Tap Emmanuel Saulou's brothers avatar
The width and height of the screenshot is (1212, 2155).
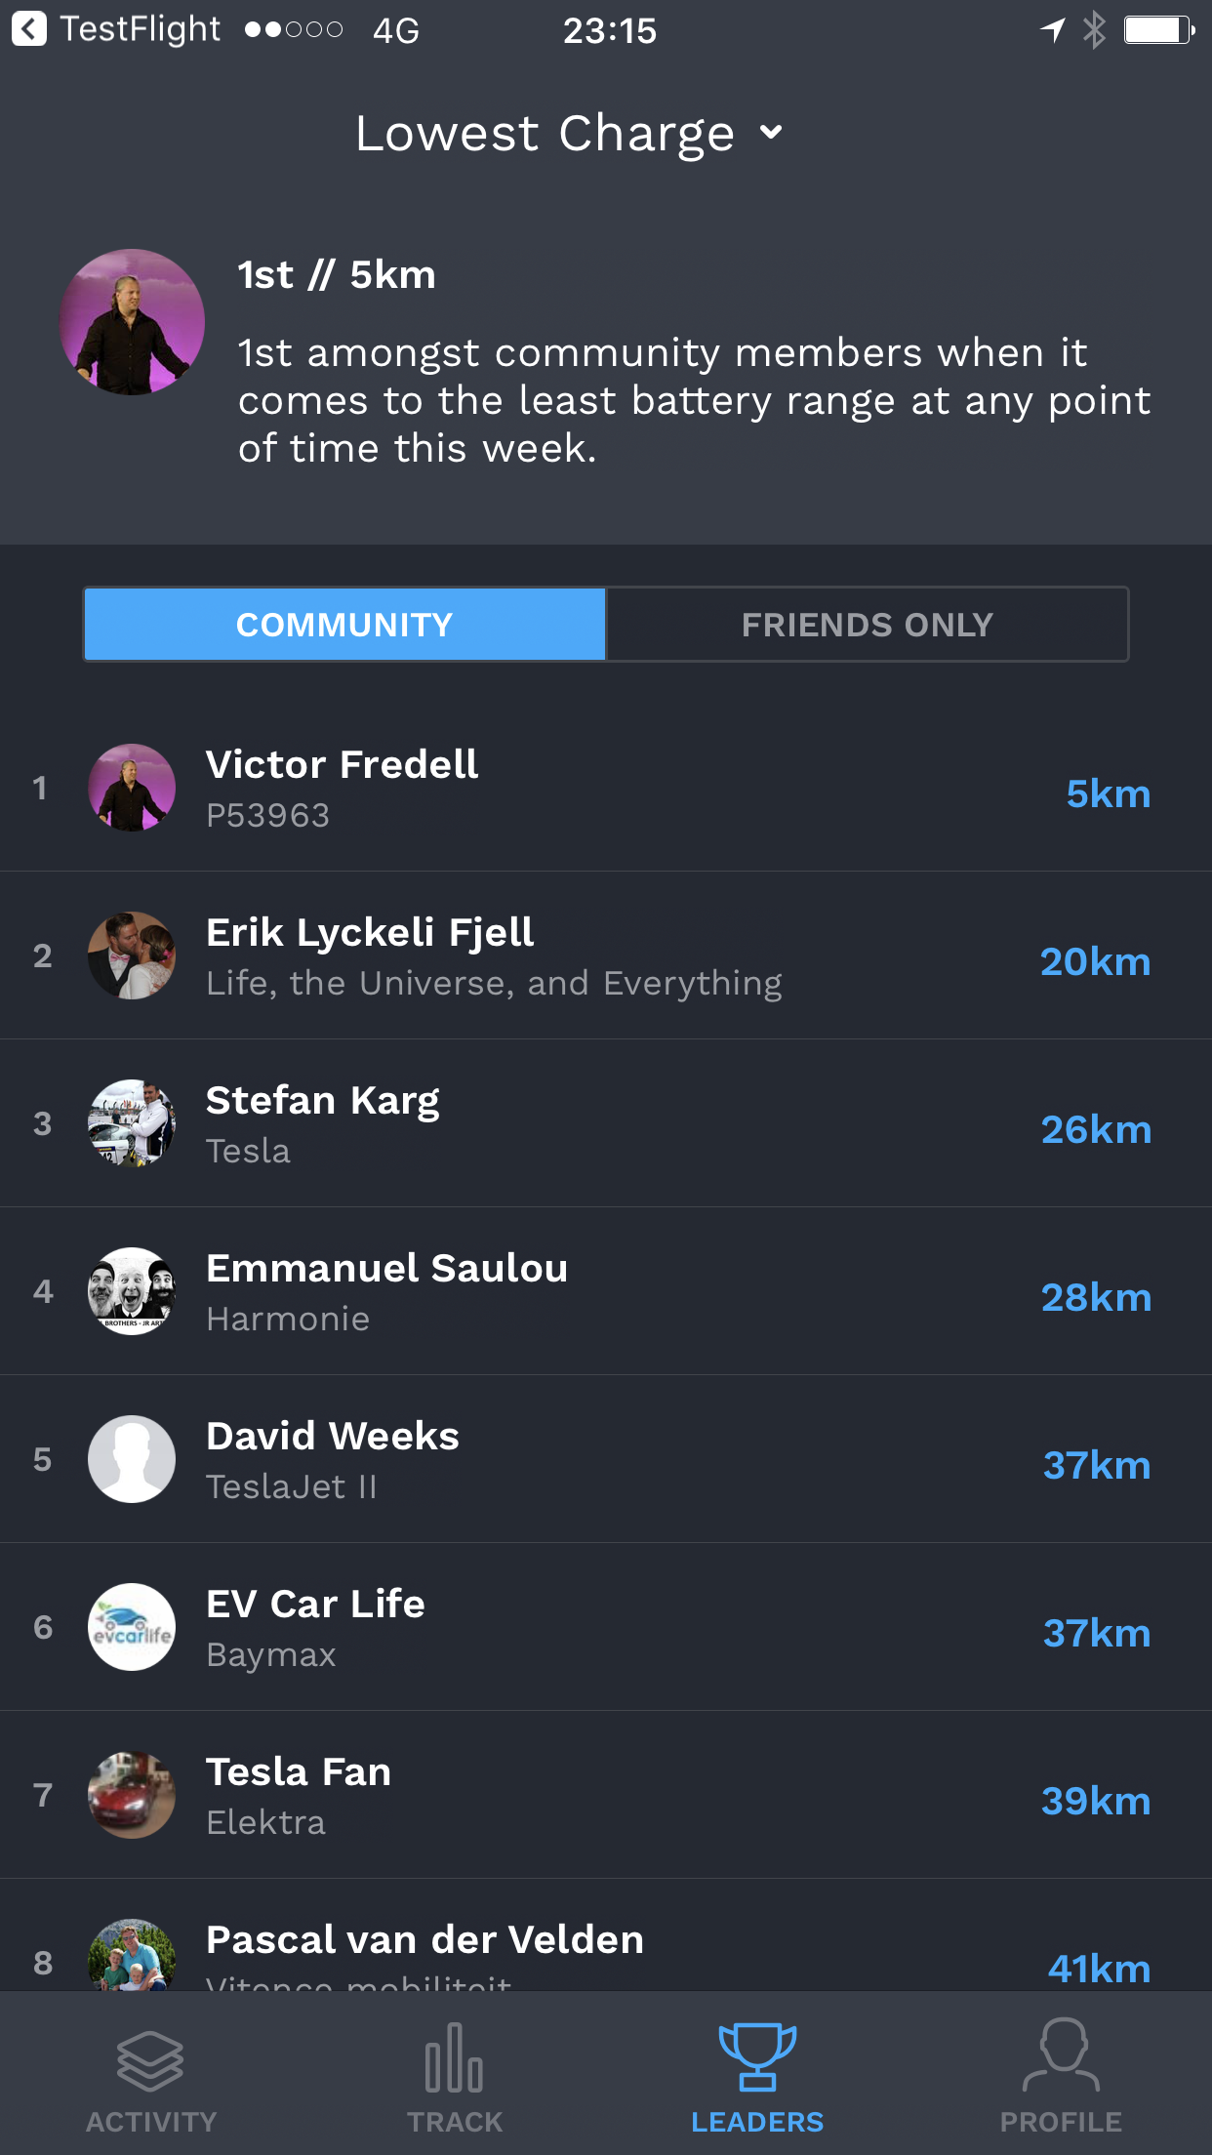pos(132,1291)
